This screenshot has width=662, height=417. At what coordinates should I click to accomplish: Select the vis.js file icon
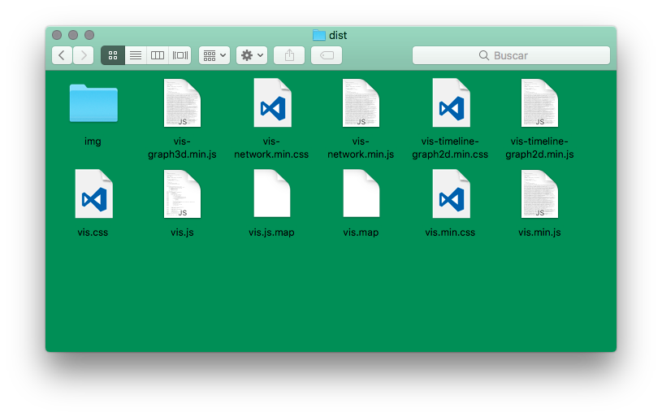182,193
